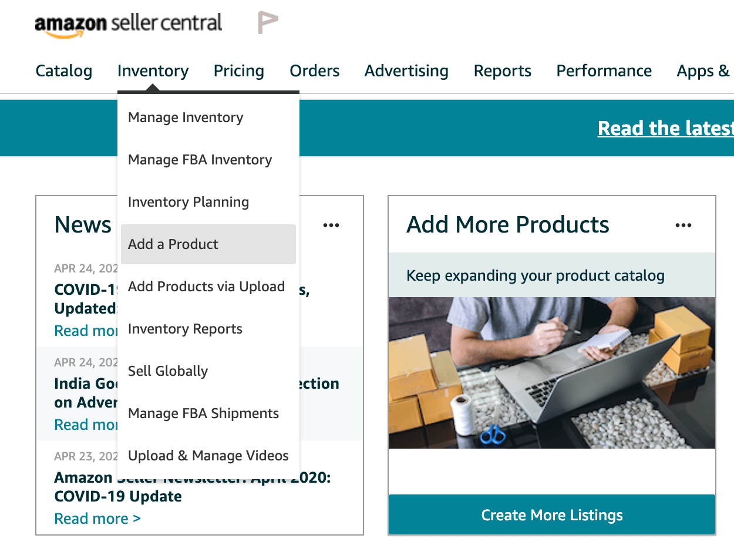Open the Orders menu
The image size is (734, 552).
(315, 71)
